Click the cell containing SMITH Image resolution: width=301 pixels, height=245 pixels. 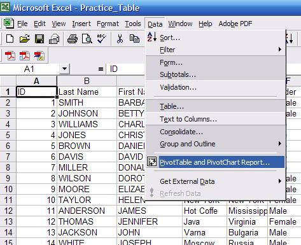tap(87, 102)
